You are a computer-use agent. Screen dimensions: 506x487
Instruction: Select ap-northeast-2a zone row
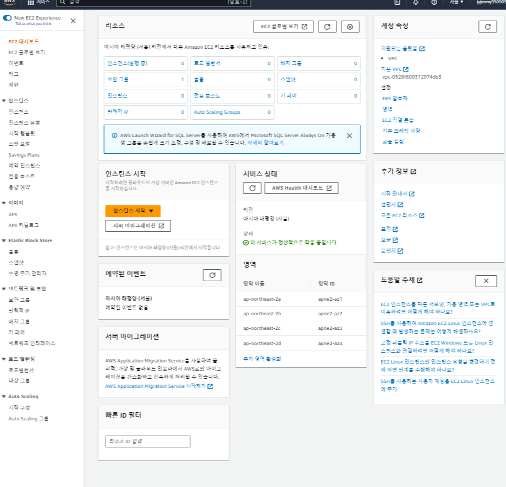[301, 299]
